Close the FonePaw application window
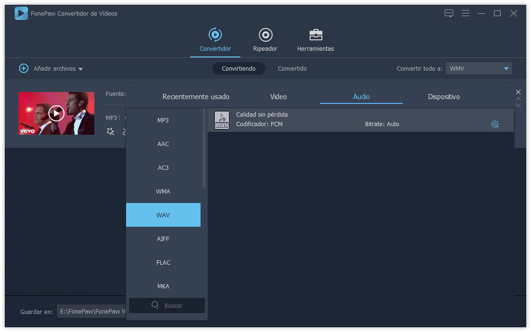 pos(514,13)
